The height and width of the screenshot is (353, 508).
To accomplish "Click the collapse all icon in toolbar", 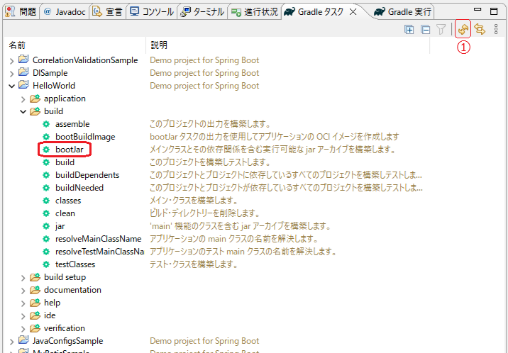I will coord(425,29).
